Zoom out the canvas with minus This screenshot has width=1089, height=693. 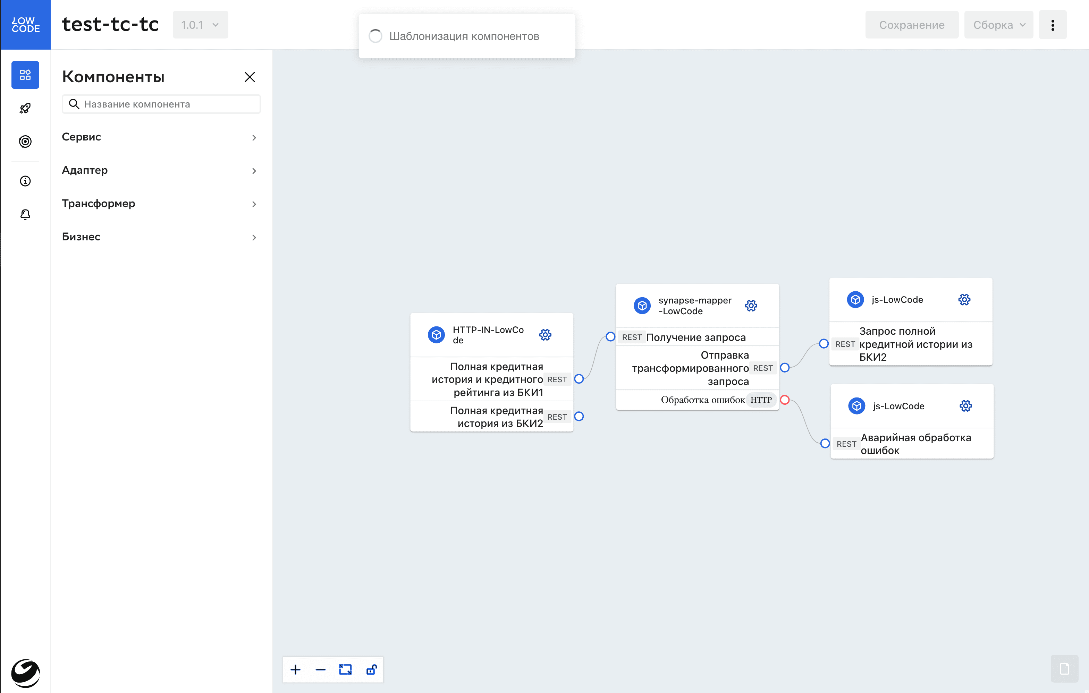click(320, 669)
